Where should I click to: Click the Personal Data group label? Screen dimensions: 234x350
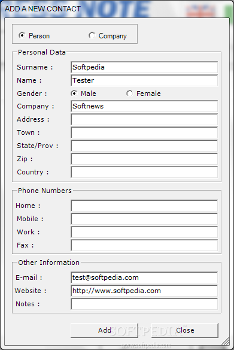[x=42, y=52]
